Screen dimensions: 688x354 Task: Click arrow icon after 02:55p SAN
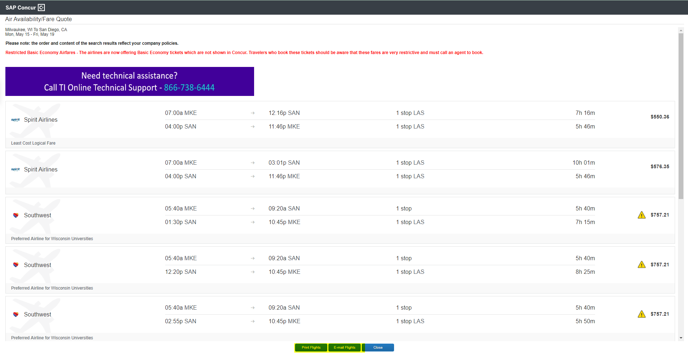point(253,321)
